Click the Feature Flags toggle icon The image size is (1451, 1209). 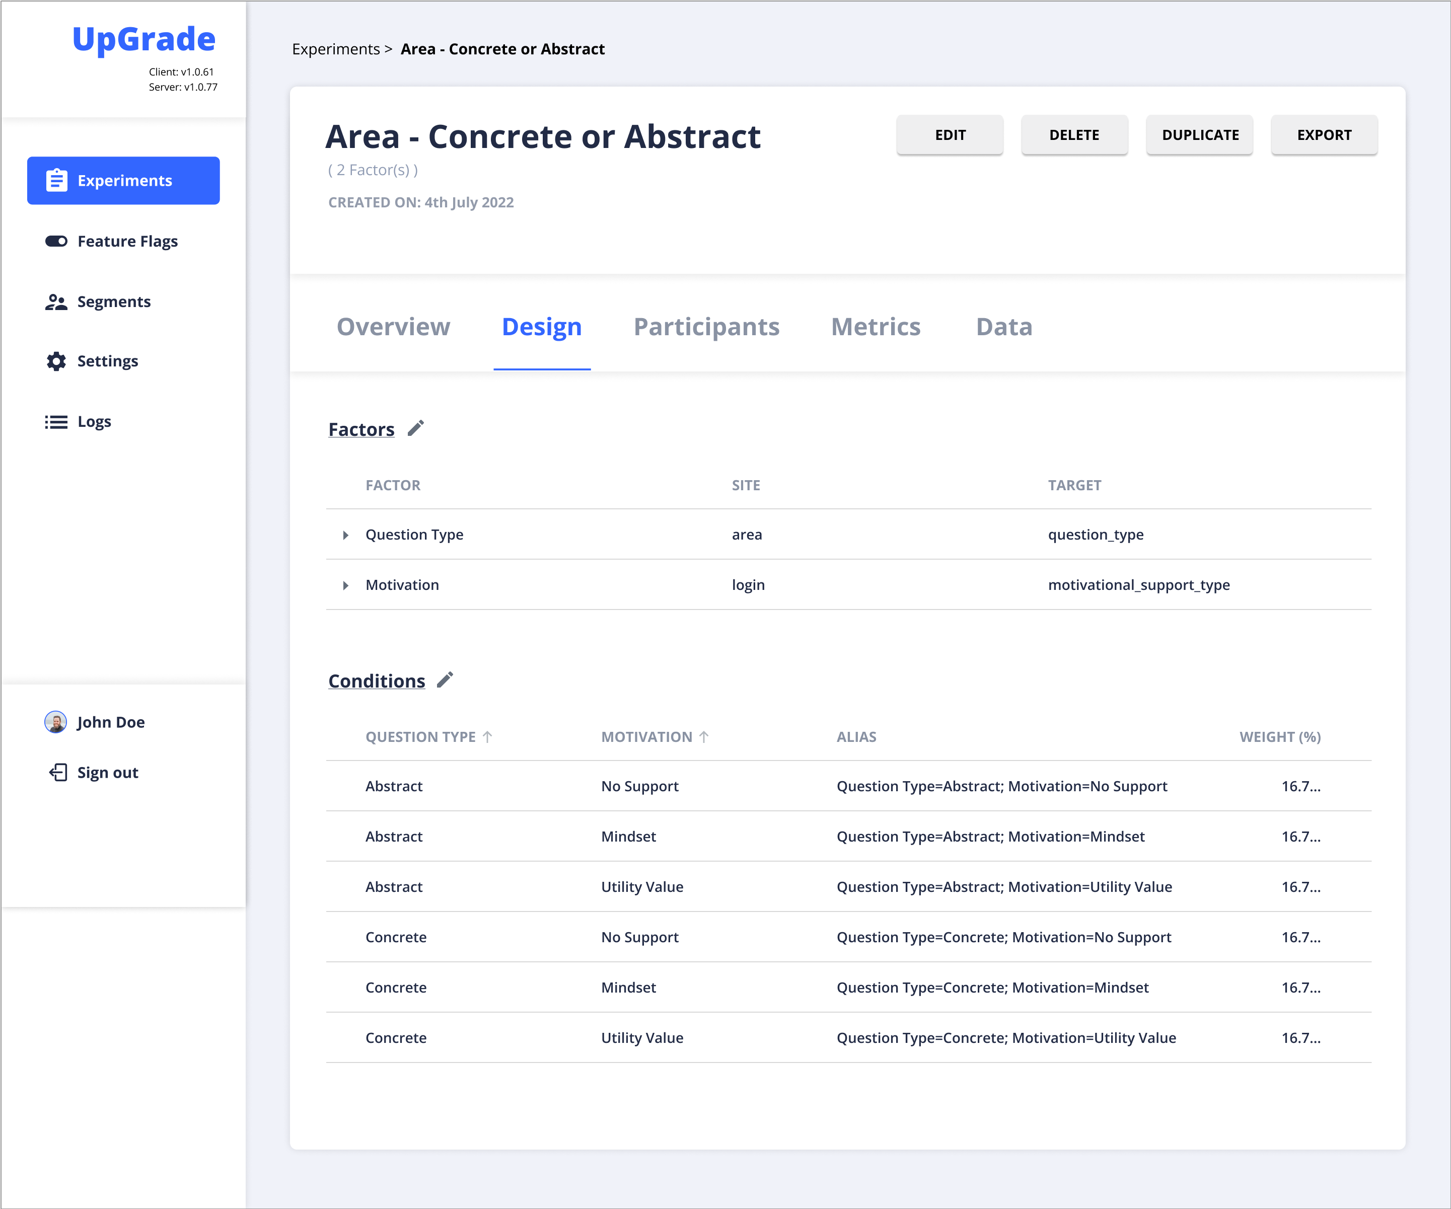pos(56,241)
